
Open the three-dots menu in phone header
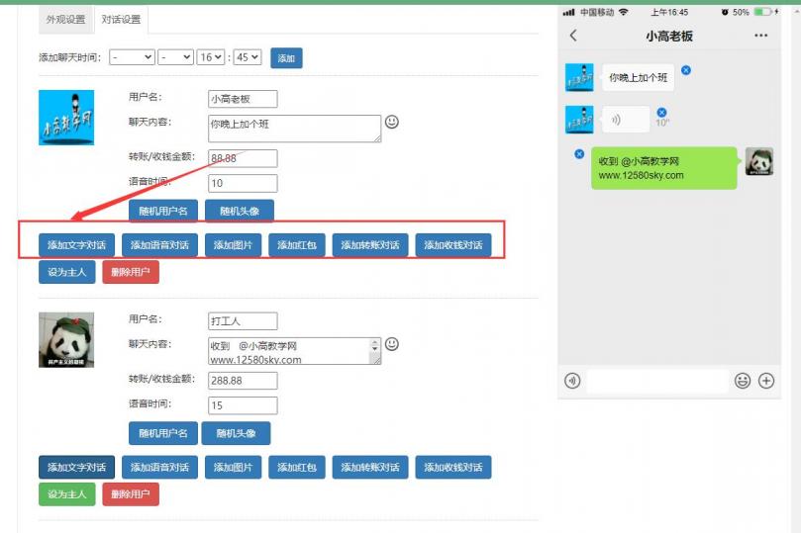(x=760, y=36)
